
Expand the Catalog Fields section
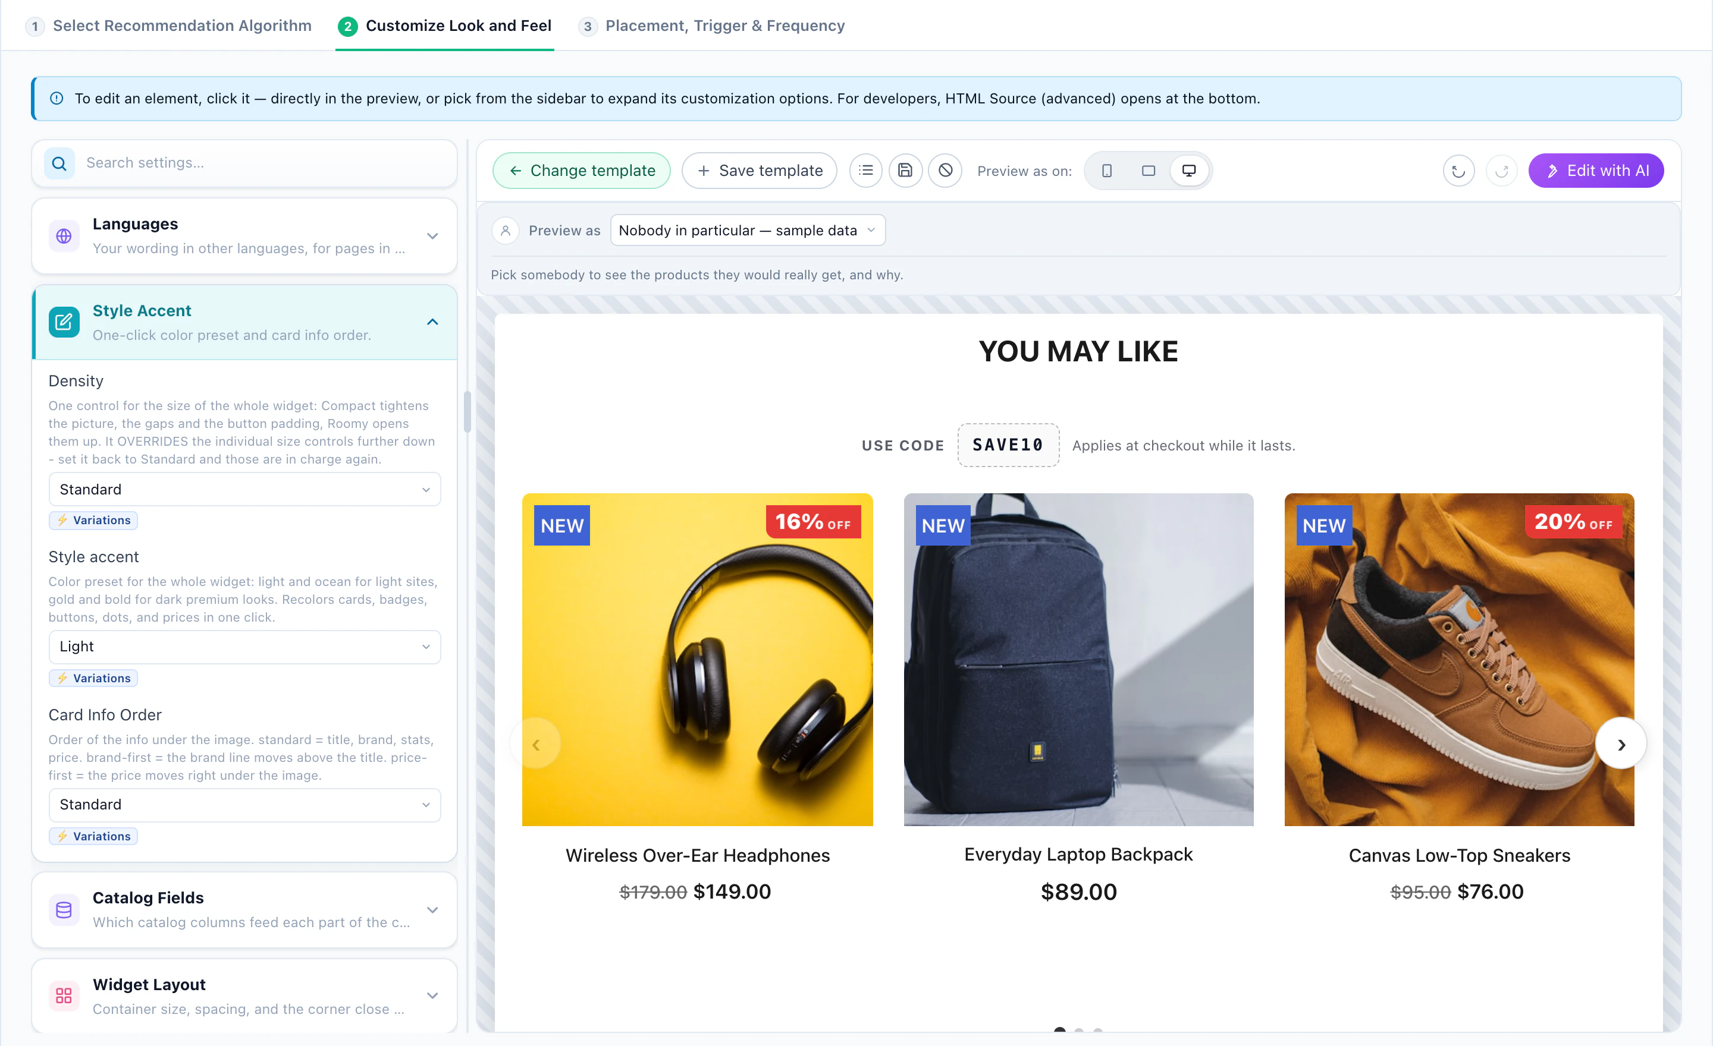click(432, 910)
